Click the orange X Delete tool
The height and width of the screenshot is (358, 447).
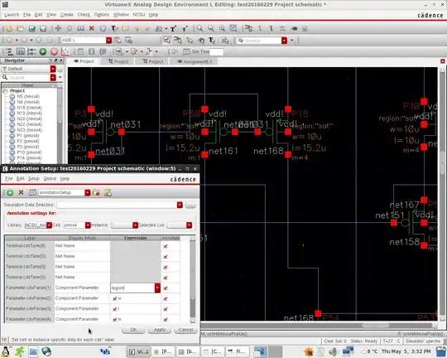92,28
